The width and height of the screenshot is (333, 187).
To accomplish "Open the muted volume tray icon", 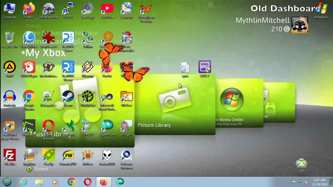I will pos(307,182).
